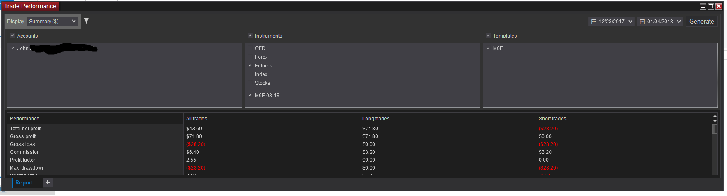Minimize the Trade Performance window
727x196 pixels.
tap(703, 6)
